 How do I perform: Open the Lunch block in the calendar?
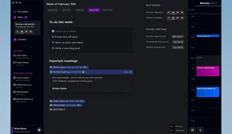pos(209,61)
